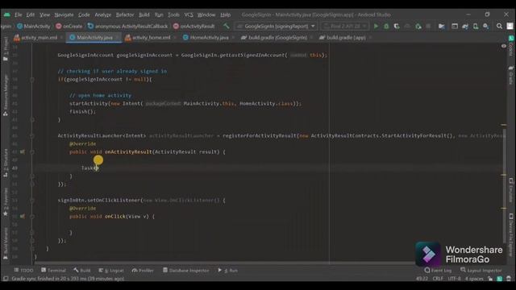The image size is (516, 290).
Task: Click the user account icon at toolbar end
Action: (510, 26)
